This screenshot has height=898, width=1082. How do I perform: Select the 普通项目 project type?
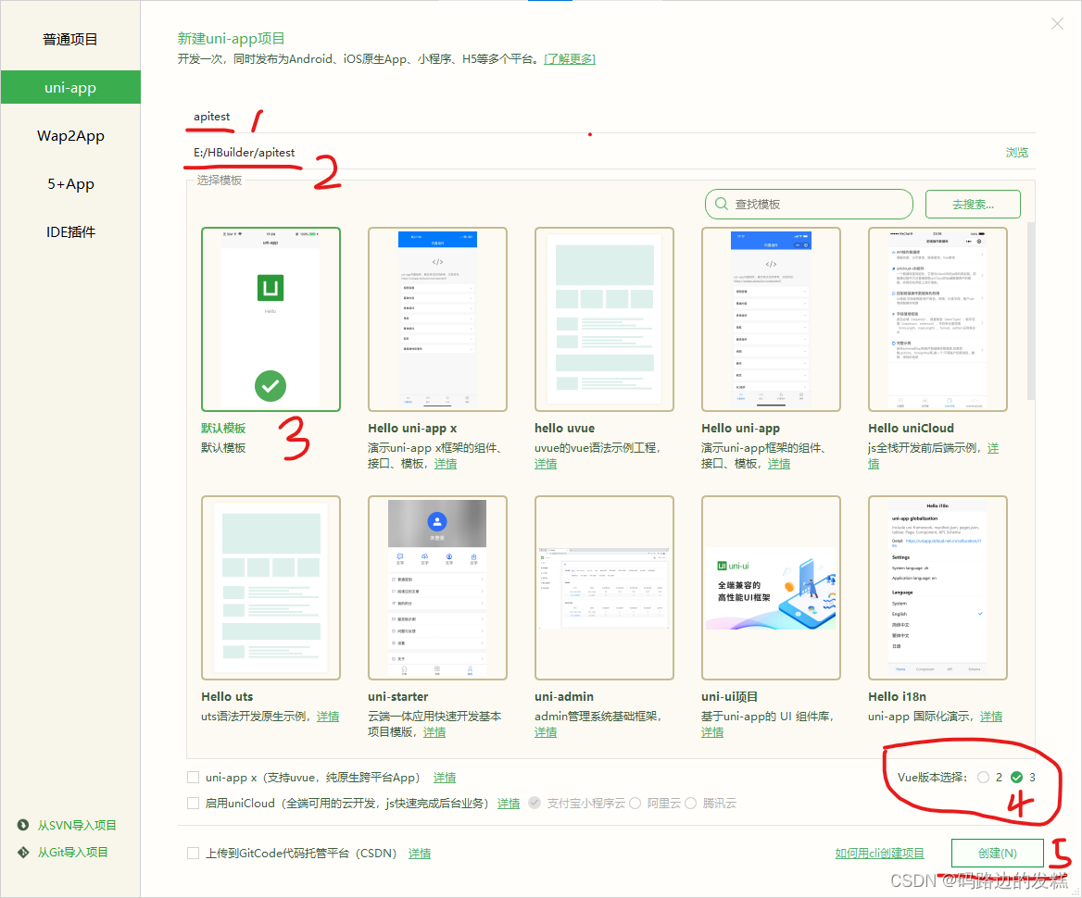[69, 39]
